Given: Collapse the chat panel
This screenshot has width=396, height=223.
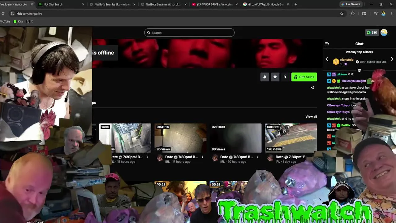Looking at the screenshot, I should click(327, 44).
